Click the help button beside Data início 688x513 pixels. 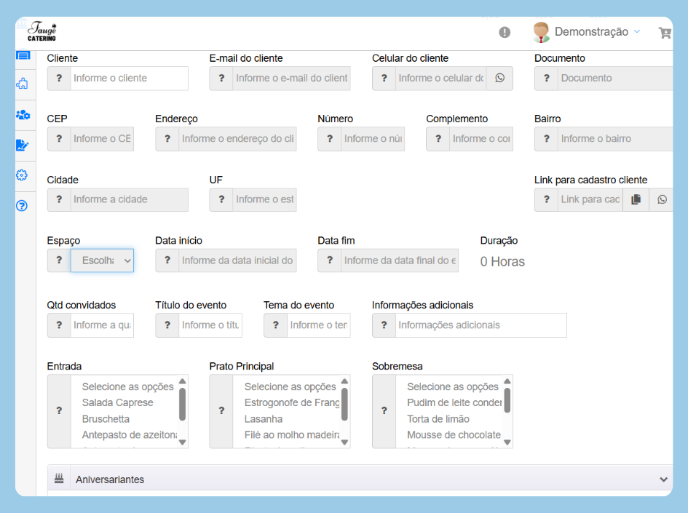tap(167, 261)
